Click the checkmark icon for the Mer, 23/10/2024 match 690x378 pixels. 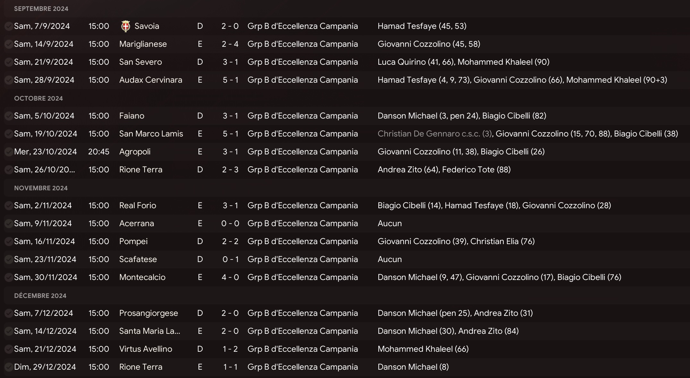tap(9, 152)
